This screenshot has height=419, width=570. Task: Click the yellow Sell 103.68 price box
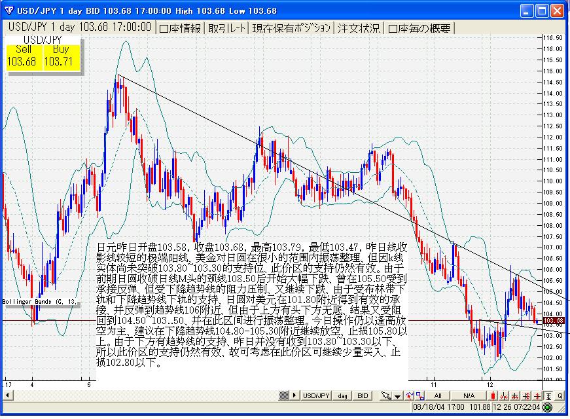coord(22,56)
